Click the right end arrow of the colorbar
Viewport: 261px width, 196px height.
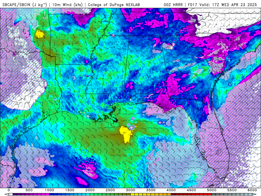pos(255,194)
